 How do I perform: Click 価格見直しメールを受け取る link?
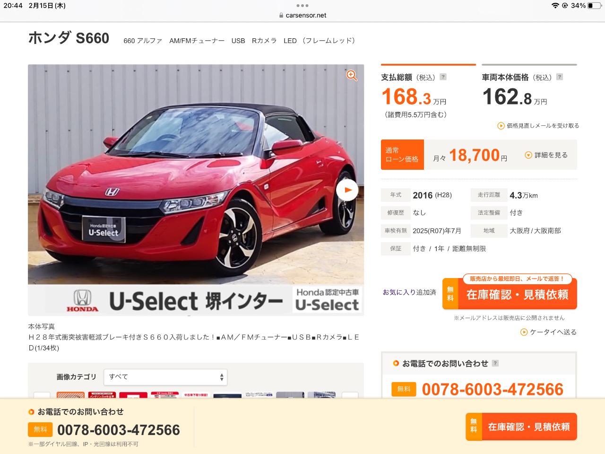538,126
